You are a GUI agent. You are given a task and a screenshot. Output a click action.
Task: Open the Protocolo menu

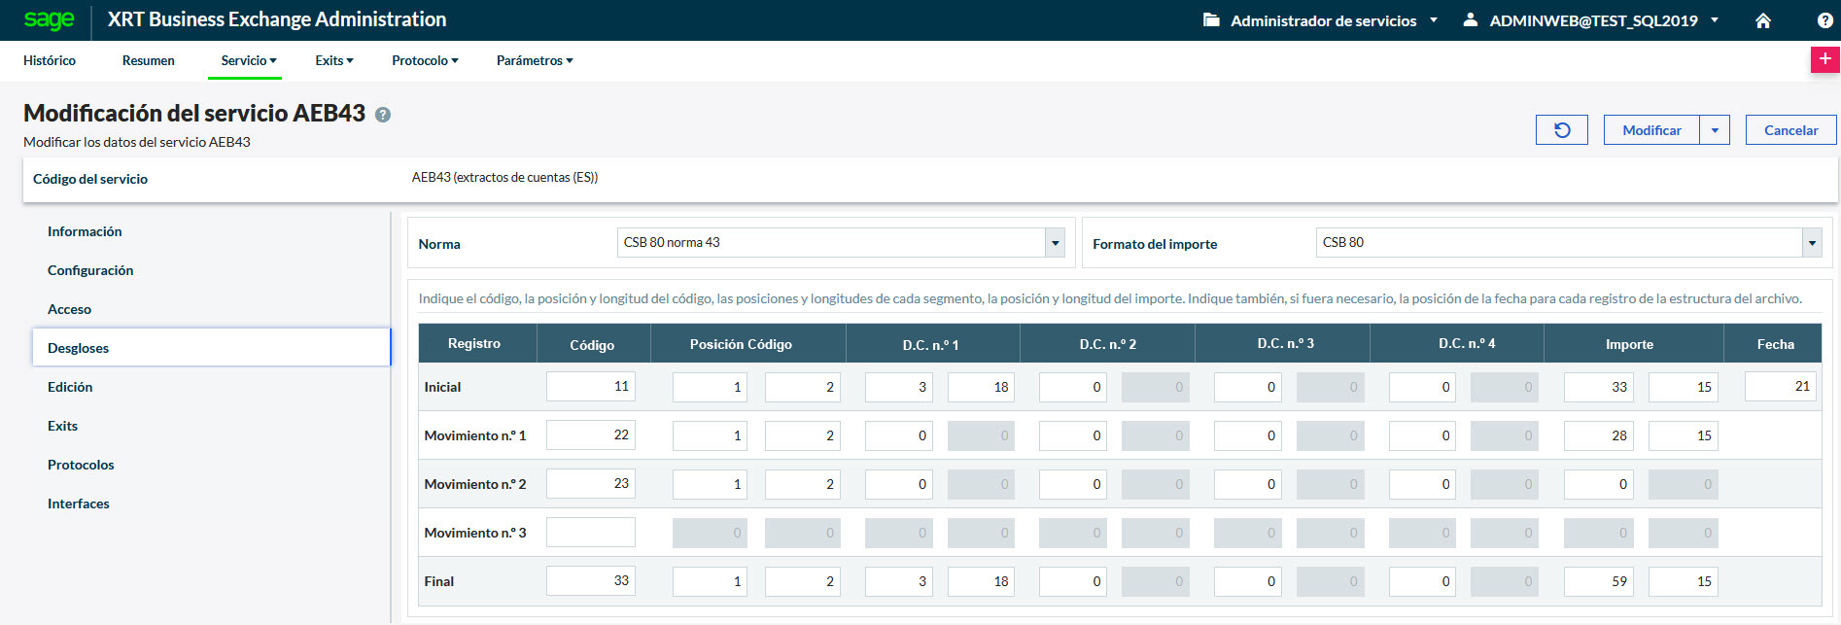[x=425, y=60]
